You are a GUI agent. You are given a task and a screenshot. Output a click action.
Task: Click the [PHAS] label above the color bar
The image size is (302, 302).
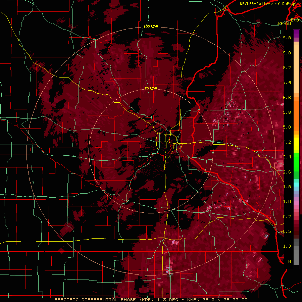click(284, 23)
